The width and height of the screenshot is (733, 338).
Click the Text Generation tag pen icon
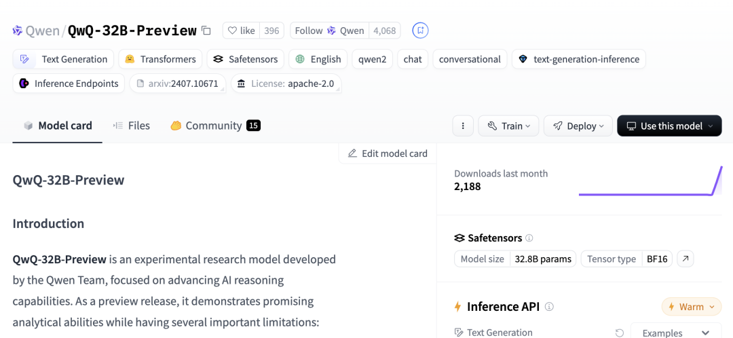click(24, 59)
